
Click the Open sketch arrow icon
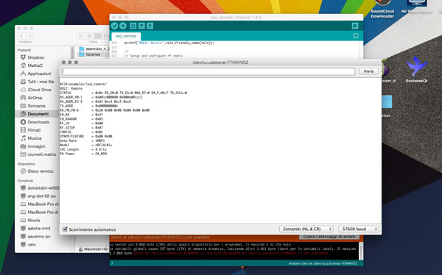click(141, 26)
